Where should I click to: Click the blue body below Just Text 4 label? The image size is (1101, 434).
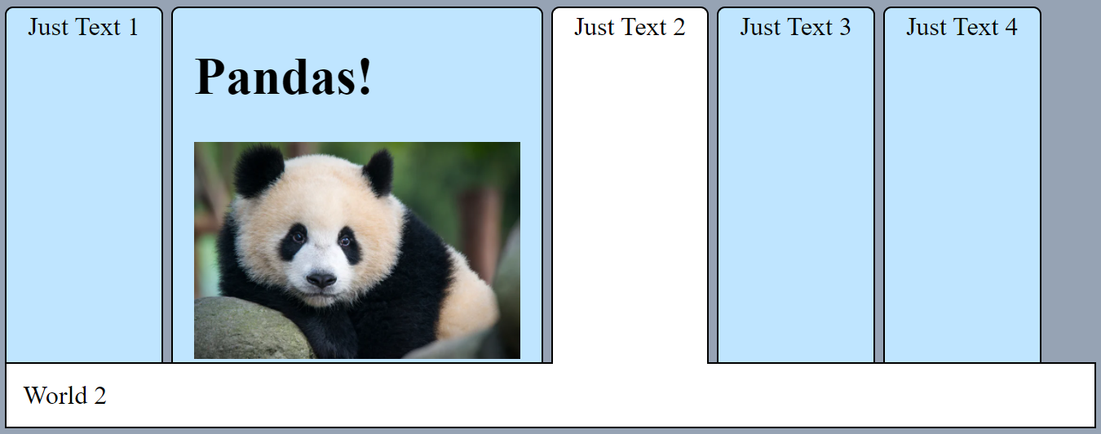click(962, 204)
